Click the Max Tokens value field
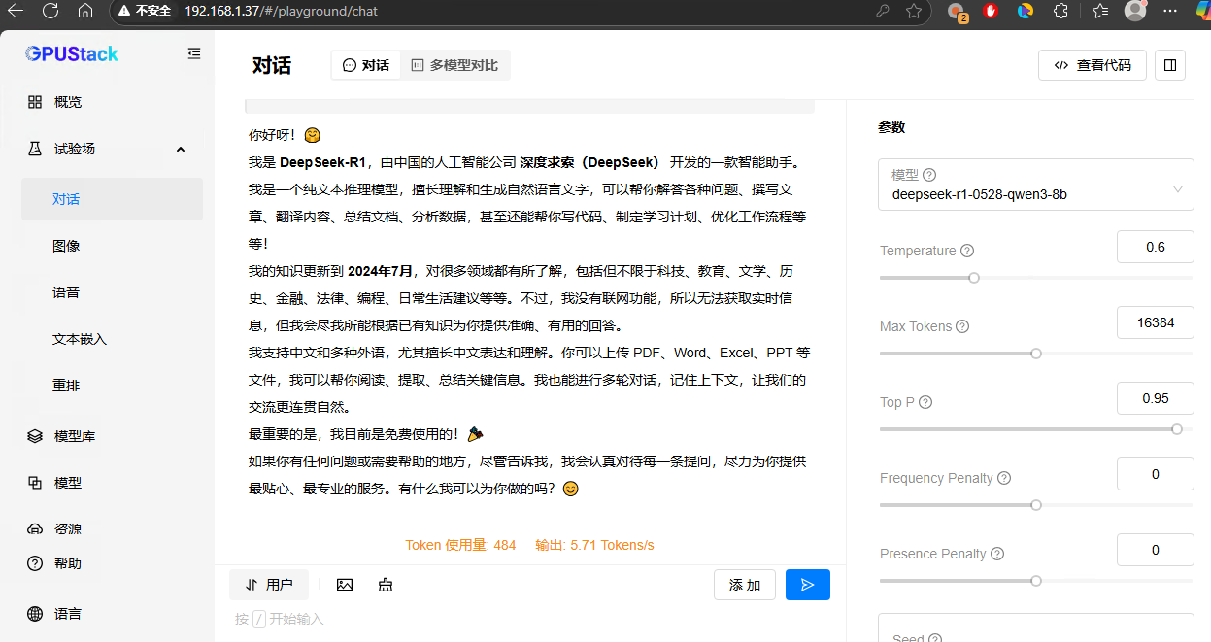 coord(1155,322)
